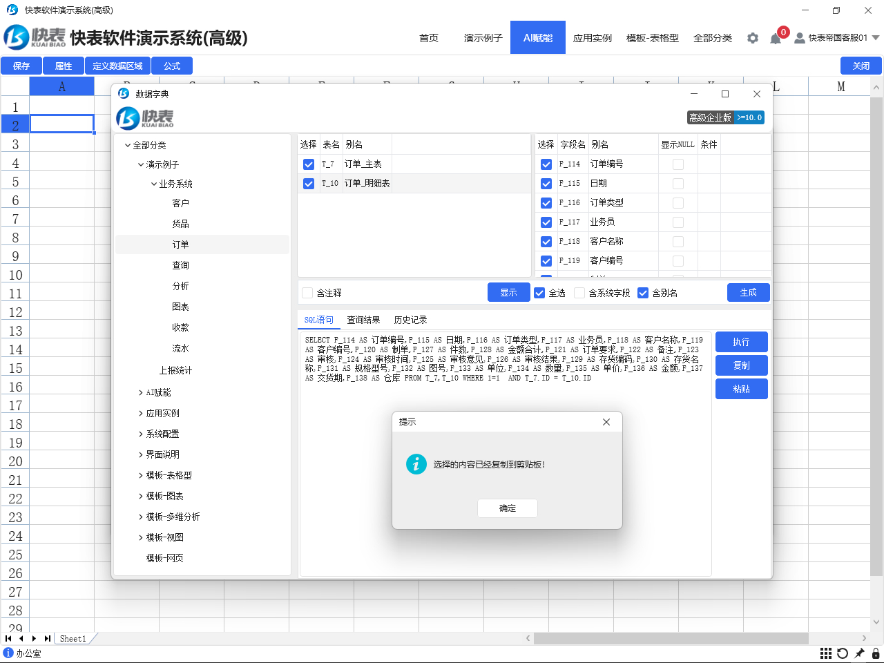The height and width of the screenshot is (663, 884).
Task: Uncheck field F_115 日期
Action: tap(546, 184)
